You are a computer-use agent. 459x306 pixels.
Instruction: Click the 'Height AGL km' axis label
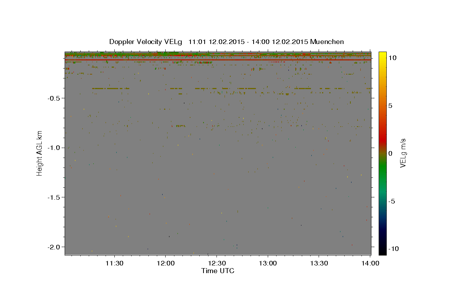coord(39,153)
